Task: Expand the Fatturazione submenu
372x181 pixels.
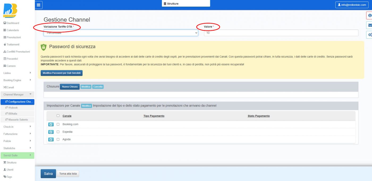Action: [17, 134]
